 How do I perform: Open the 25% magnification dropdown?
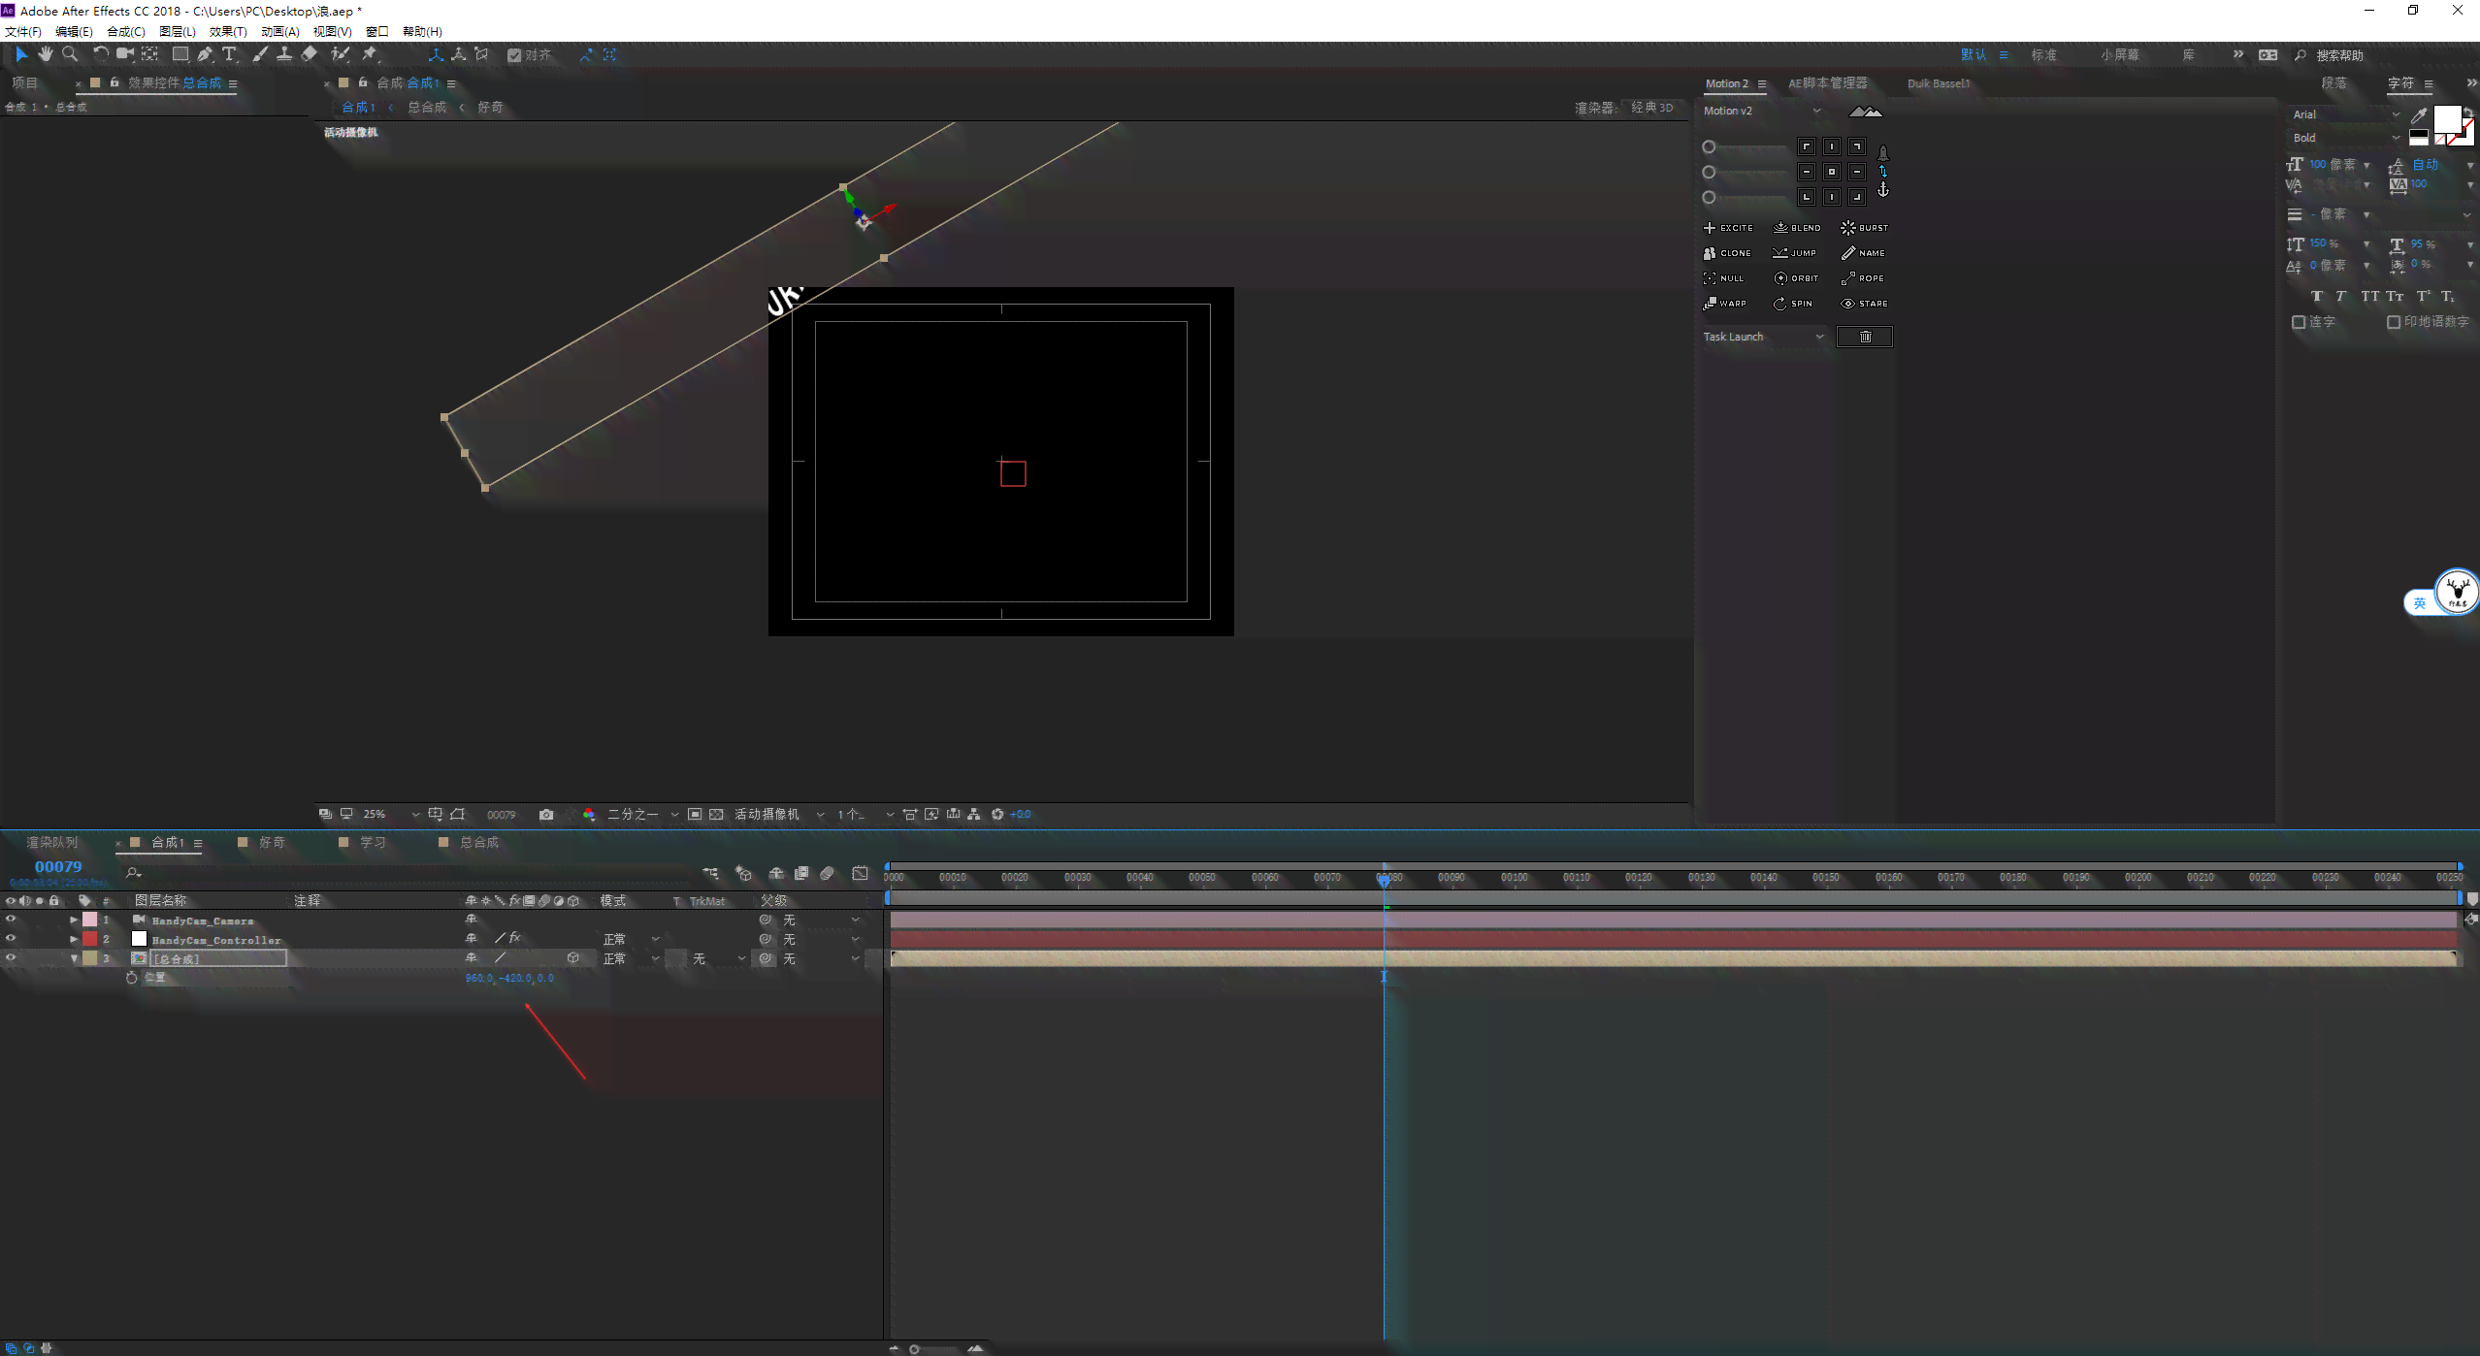click(x=391, y=815)
